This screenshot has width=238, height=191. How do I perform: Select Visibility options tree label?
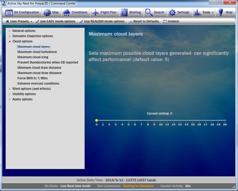[24, 94]
